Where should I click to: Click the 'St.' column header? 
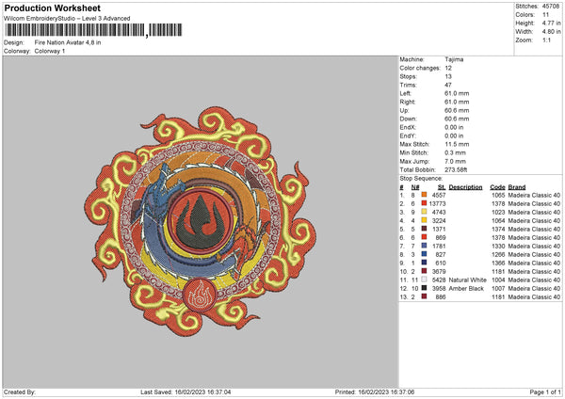point(442,187)
